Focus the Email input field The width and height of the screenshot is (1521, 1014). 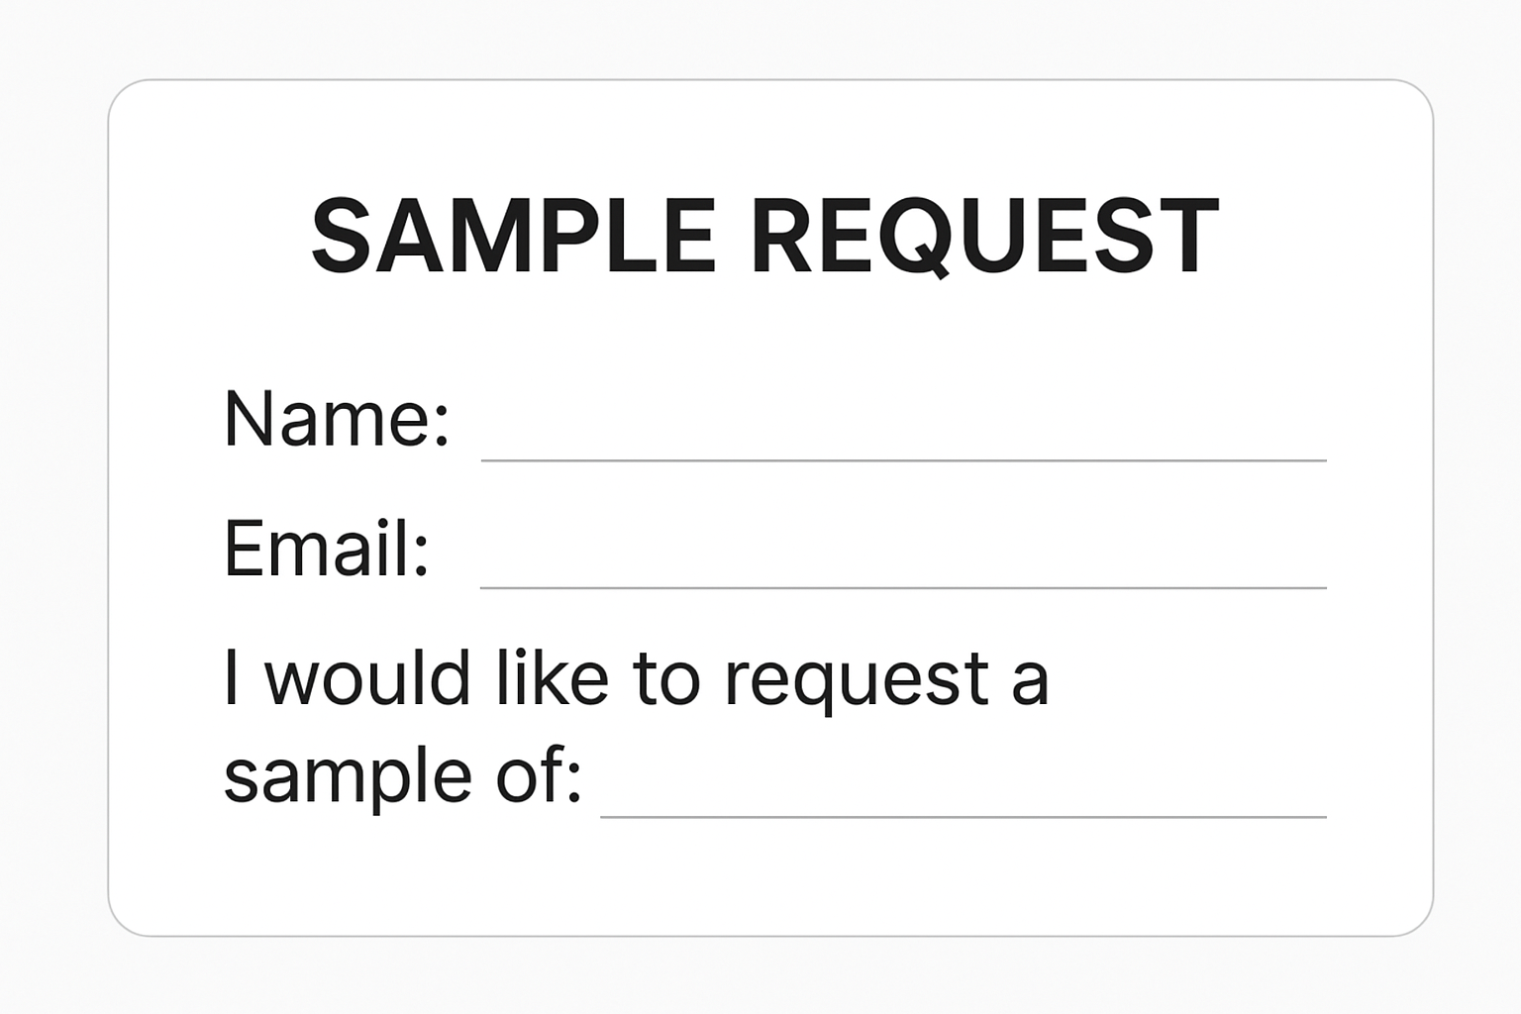(903, 564)
